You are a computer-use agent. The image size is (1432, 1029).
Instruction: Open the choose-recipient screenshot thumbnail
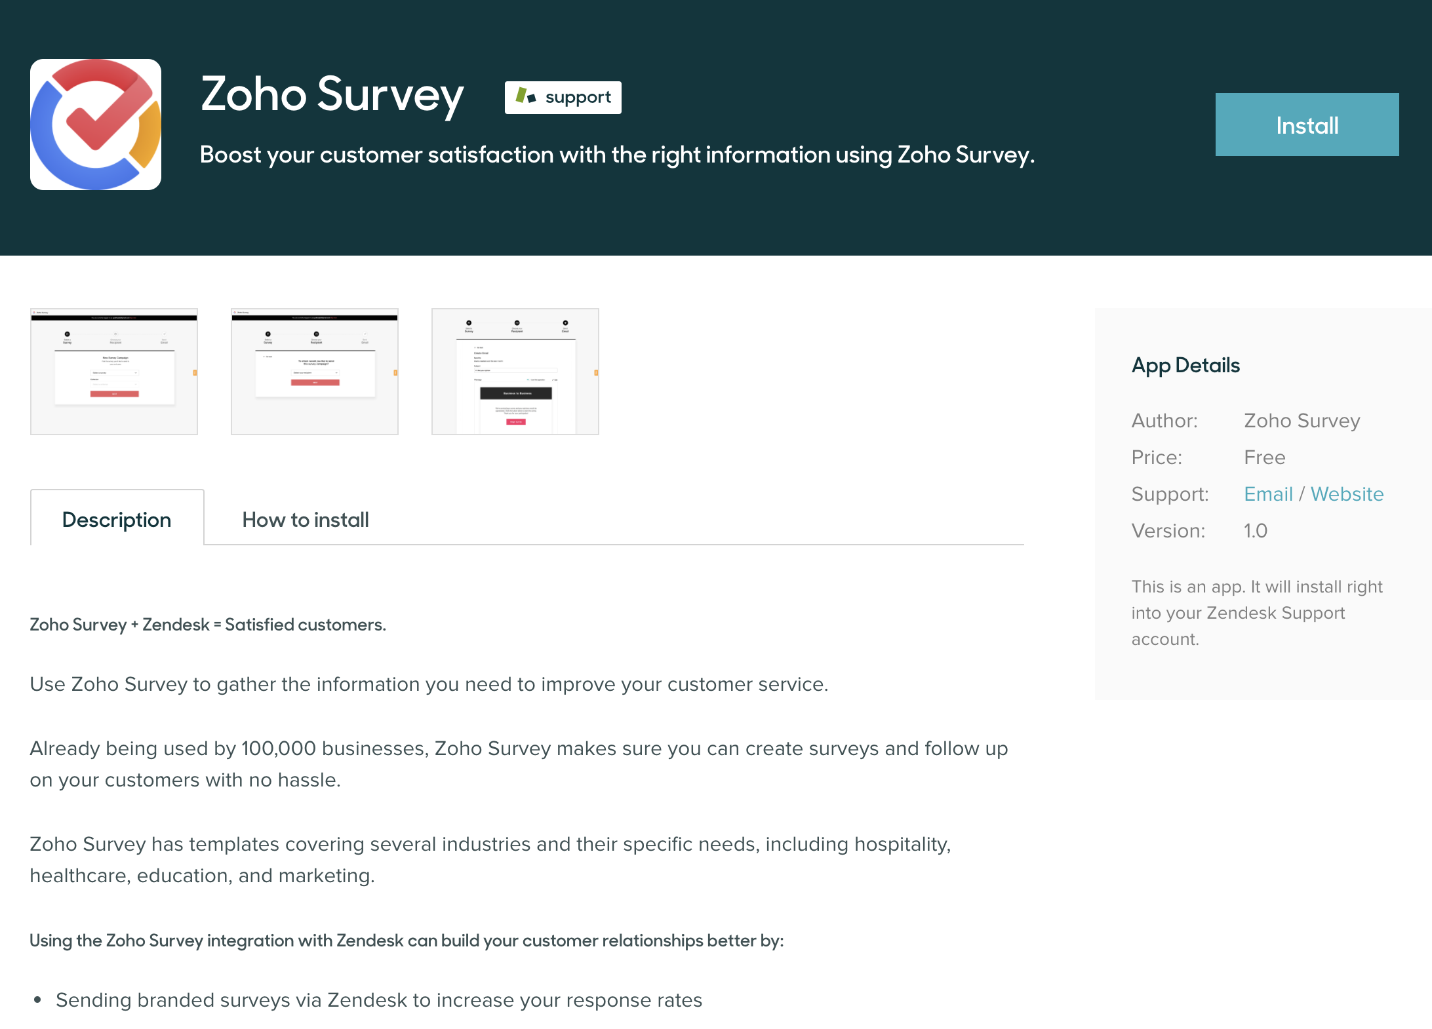pos(315,372)
